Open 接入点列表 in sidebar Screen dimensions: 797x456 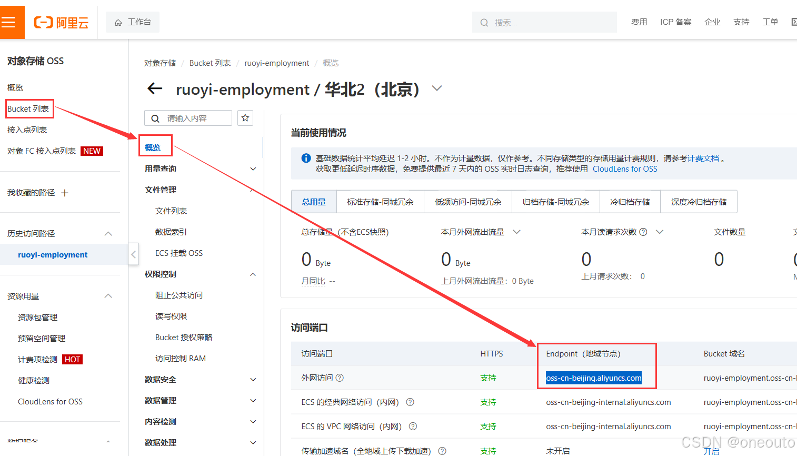[27, 130]
